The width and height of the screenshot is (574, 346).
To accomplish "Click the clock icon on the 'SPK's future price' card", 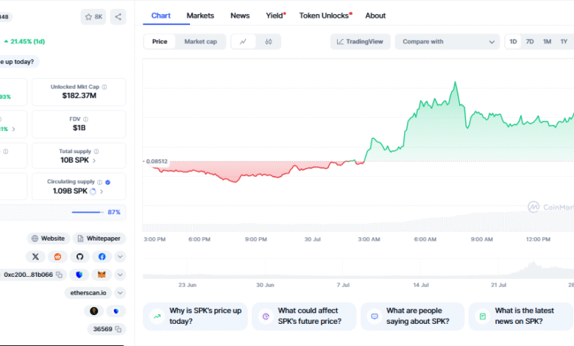I will pyautogui.click(x=266, y=317).
